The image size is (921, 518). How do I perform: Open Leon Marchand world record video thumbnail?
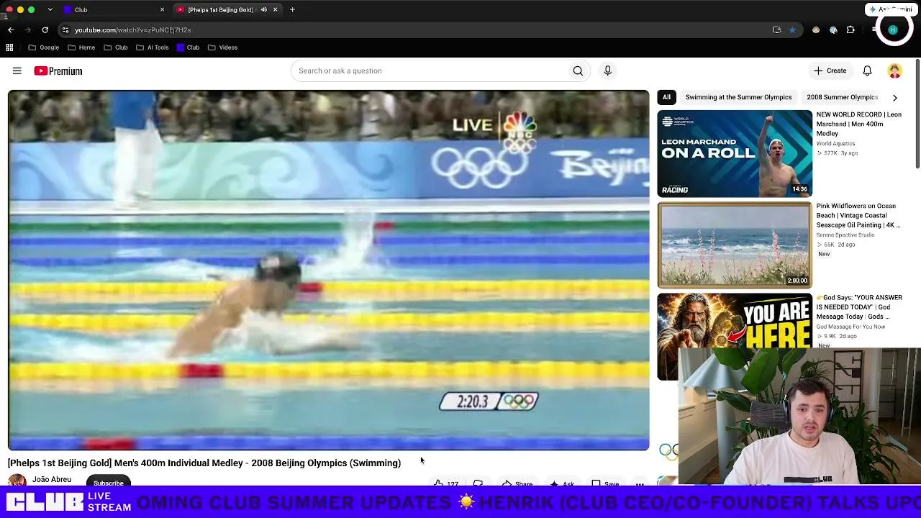tap(735, 153)
